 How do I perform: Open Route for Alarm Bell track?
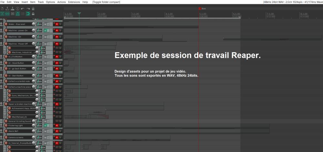click(x=39, y=131)
